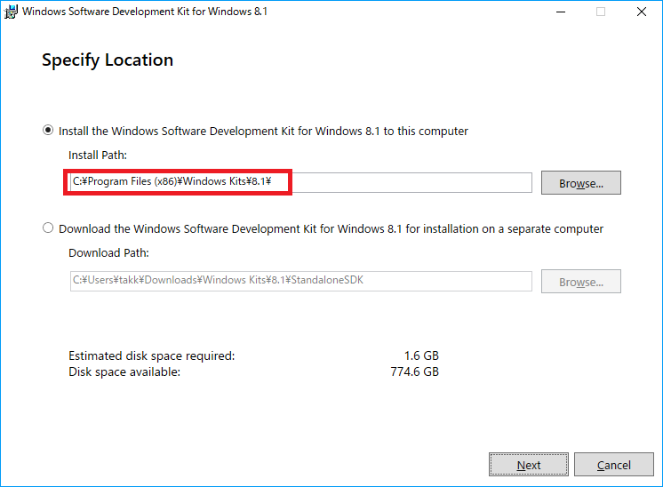Open Browse for the Install Path
Image resolution: width=663 pixels, height=487 pixels.
[x=581, y=183]
